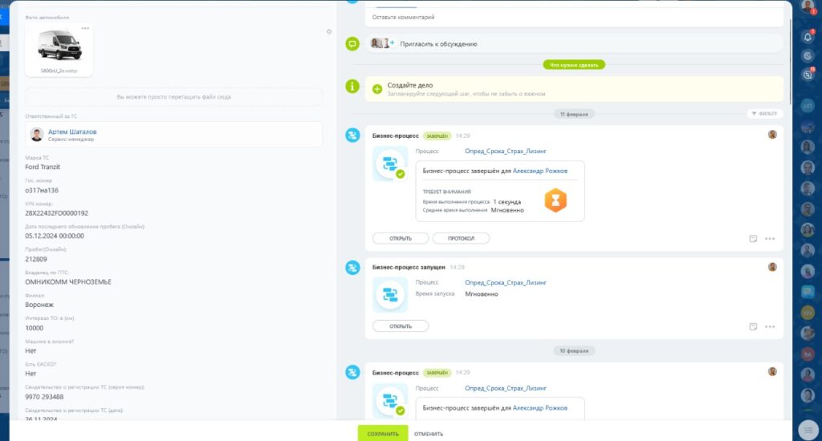Viewport: 822px width, 441px height.
Task: Open three-dot menu of 11 февраля completed card
Action: pos(770,238)
